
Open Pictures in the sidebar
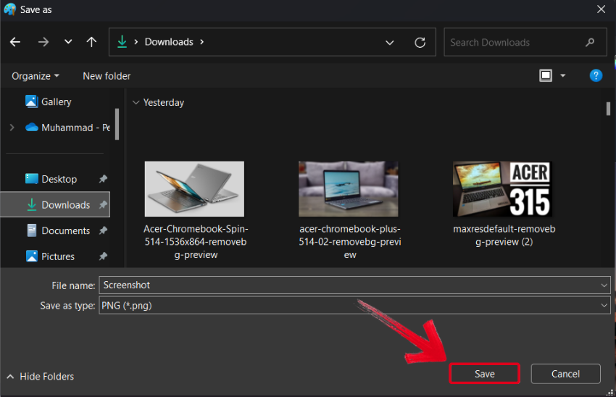click(x=50, y=256)
